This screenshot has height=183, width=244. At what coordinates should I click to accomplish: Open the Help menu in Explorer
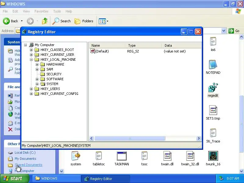coord(69,11)
